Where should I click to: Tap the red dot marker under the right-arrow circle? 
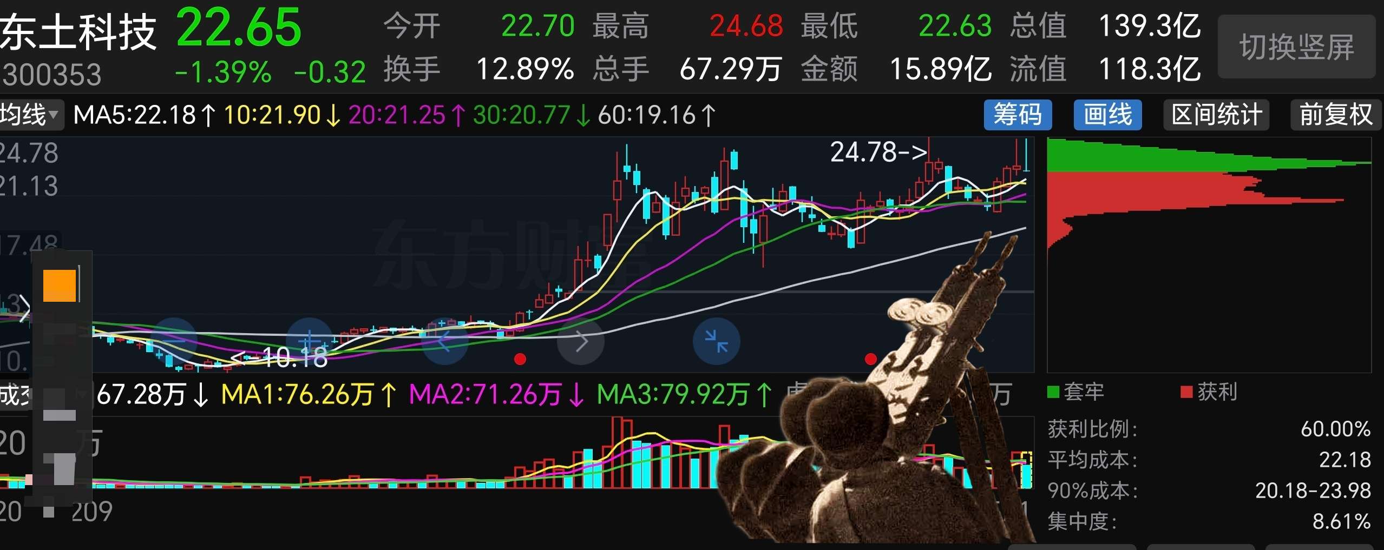(x=520, y=359)
